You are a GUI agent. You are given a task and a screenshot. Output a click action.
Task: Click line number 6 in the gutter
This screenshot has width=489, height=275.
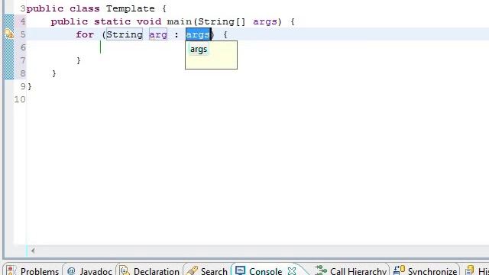pos(22,47)
